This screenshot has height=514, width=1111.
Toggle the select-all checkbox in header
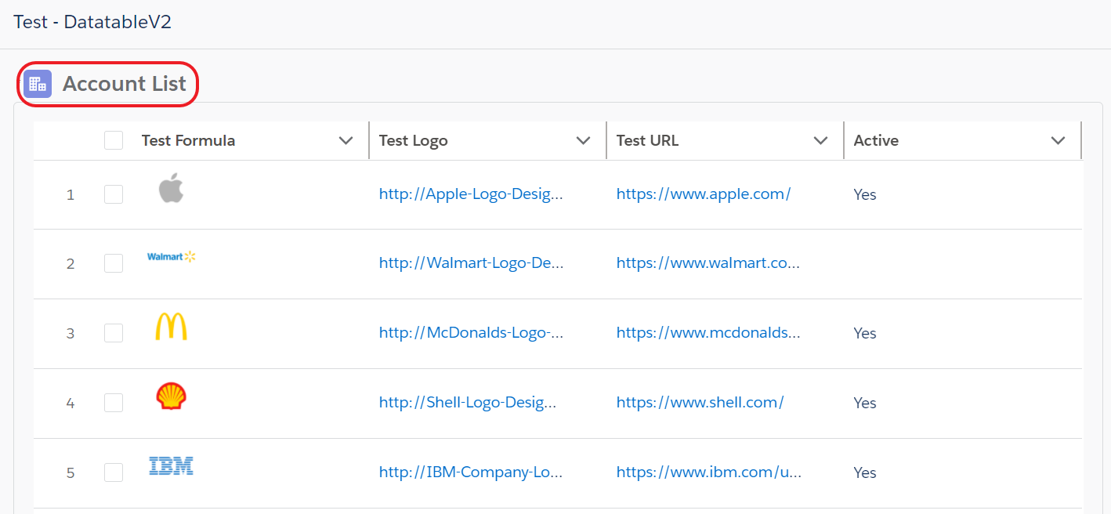pyautogui.click(x=114, y=140)
